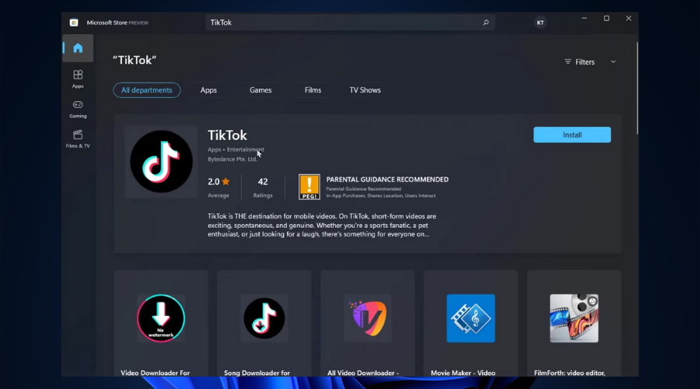The image size is (700, 389).
Task: Click the vertical scrollbar thumb
Action: 637,88
